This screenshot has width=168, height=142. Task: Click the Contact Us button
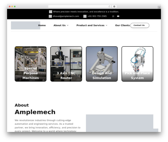click(140, 26)
